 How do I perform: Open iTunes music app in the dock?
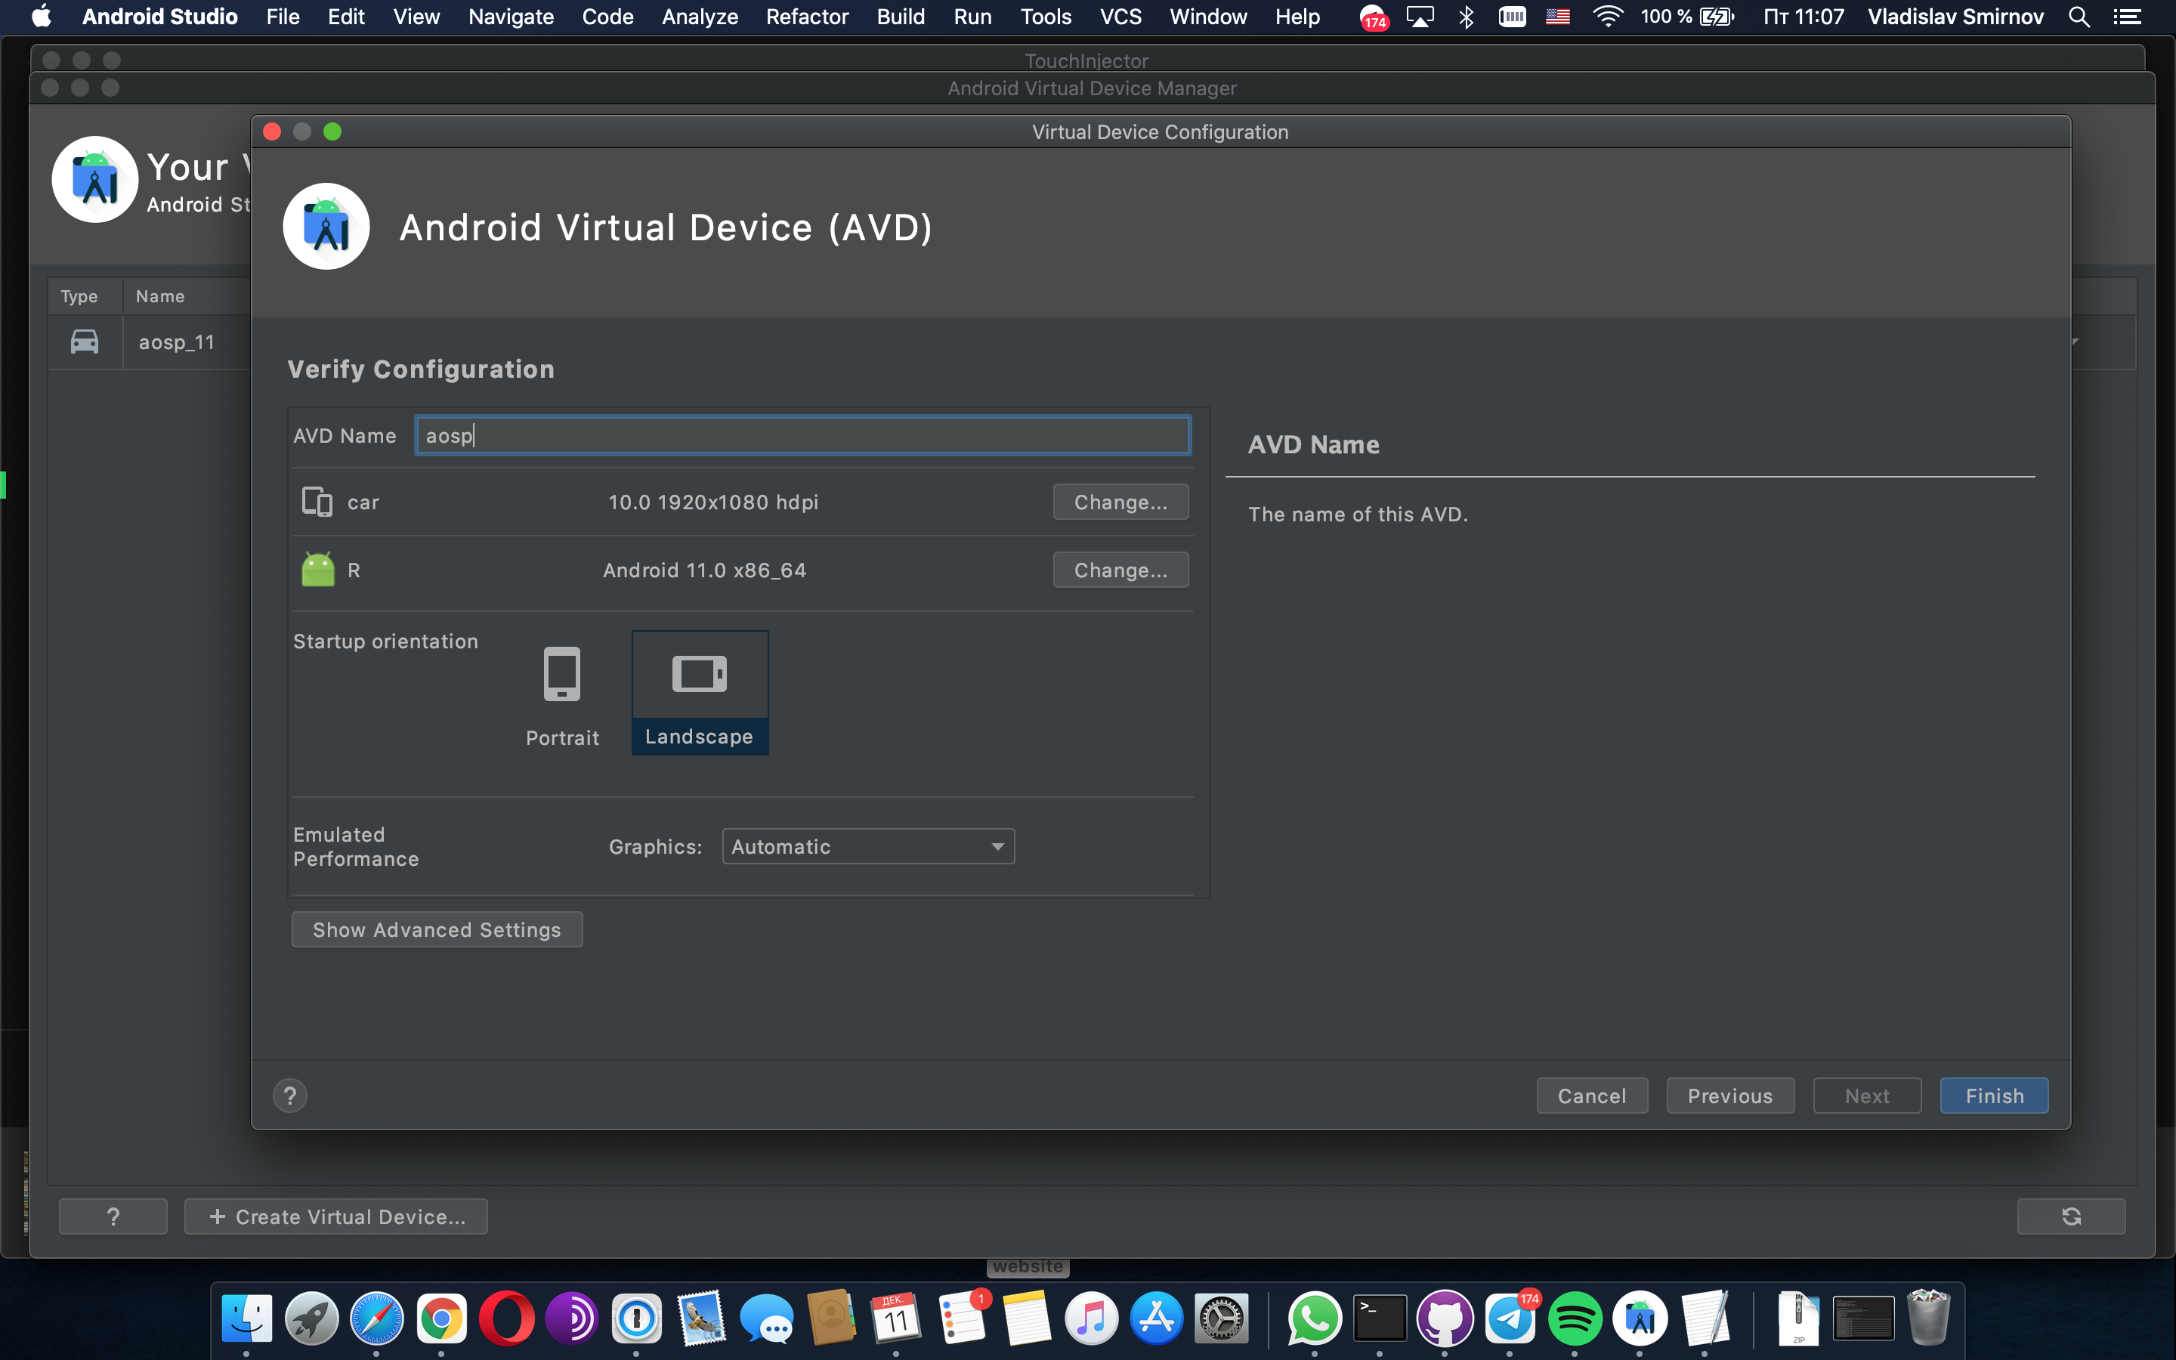click(1091, 1318)
